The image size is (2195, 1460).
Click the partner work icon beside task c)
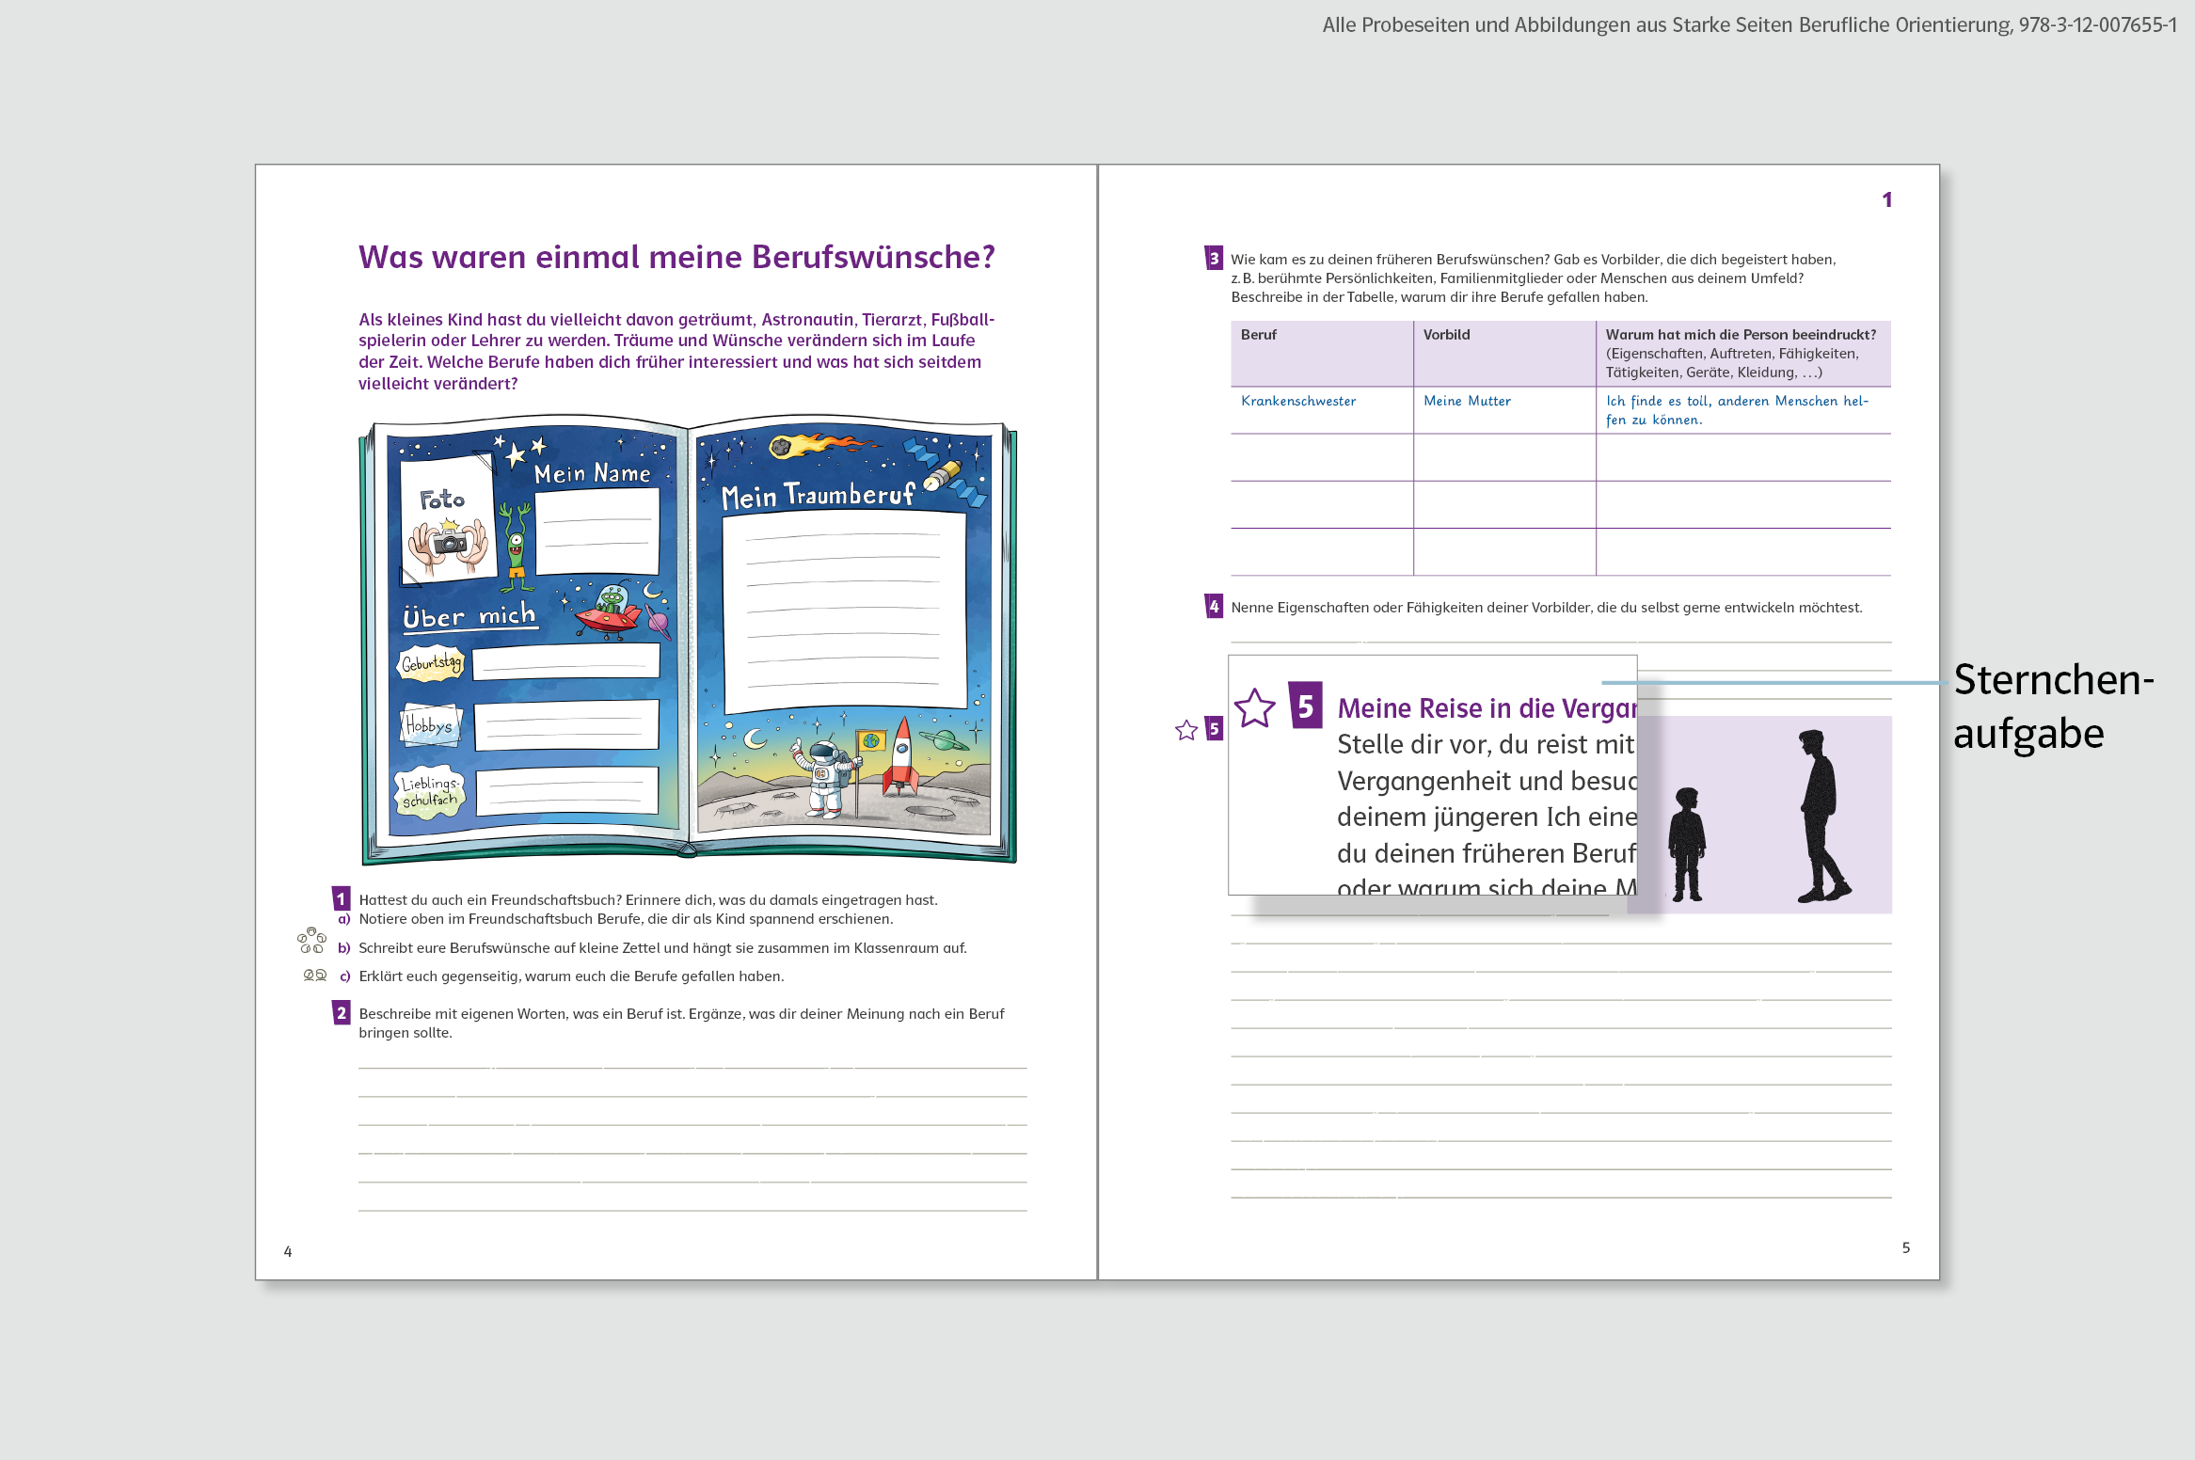click(x=315, y=976)
